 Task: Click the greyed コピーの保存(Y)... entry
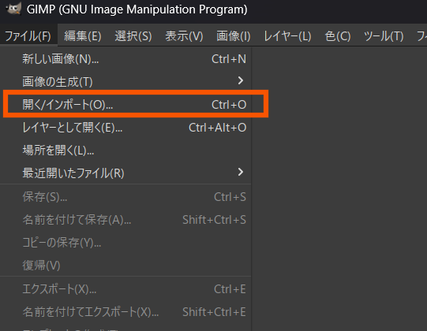click(x=125, y=242)
